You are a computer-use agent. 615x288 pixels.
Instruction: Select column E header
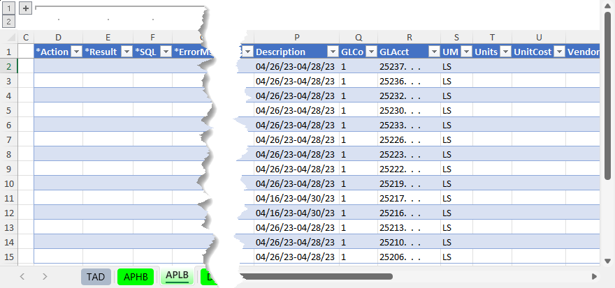pyautogui.click(x=108, y=38)
